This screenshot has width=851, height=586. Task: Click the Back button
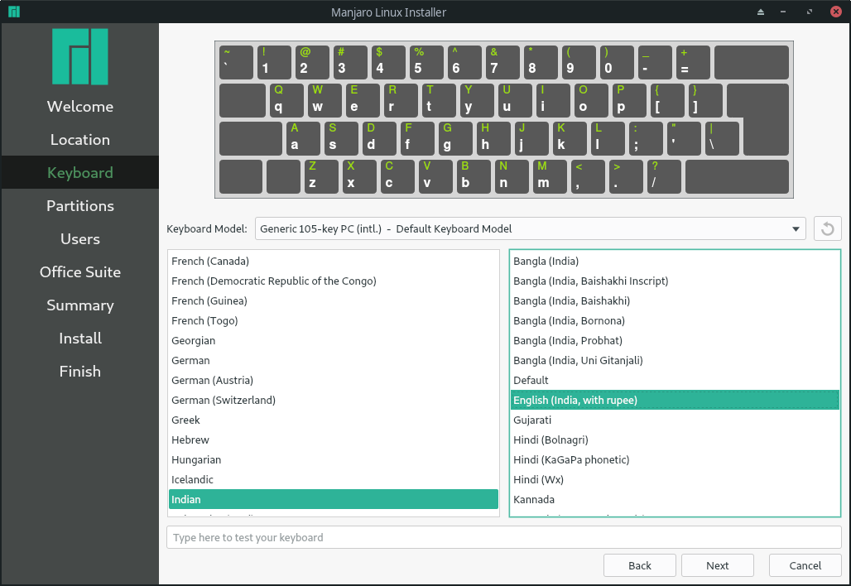[x=639, y=565]
